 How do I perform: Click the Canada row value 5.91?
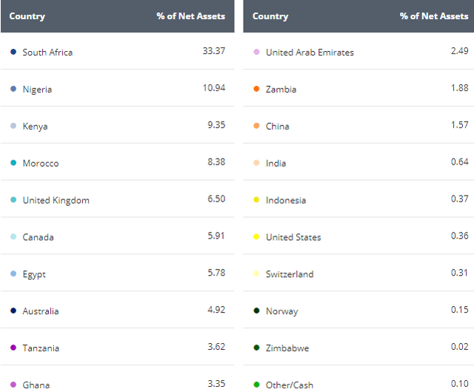click(x=216, y=236)
